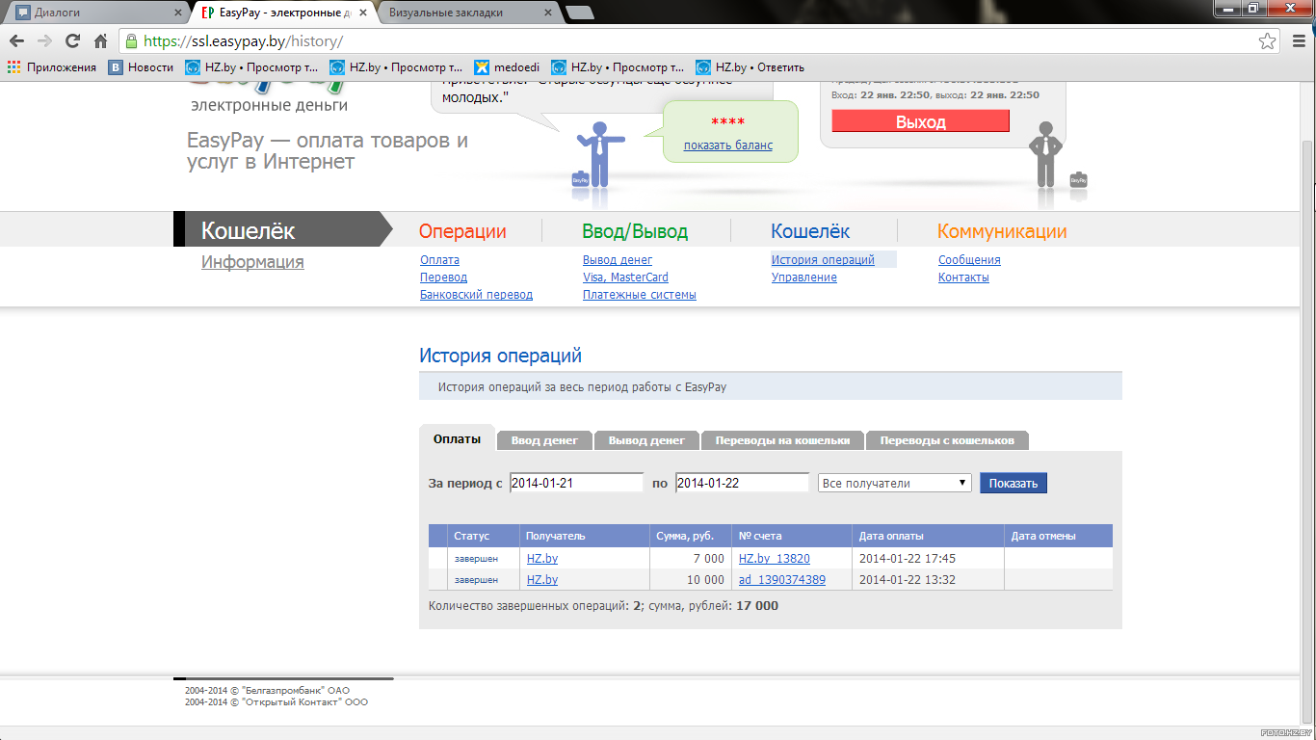The image size is (1316, 740).
Task: Click the Показать button
Action: pyautogui.click(x=1013, y=483)
